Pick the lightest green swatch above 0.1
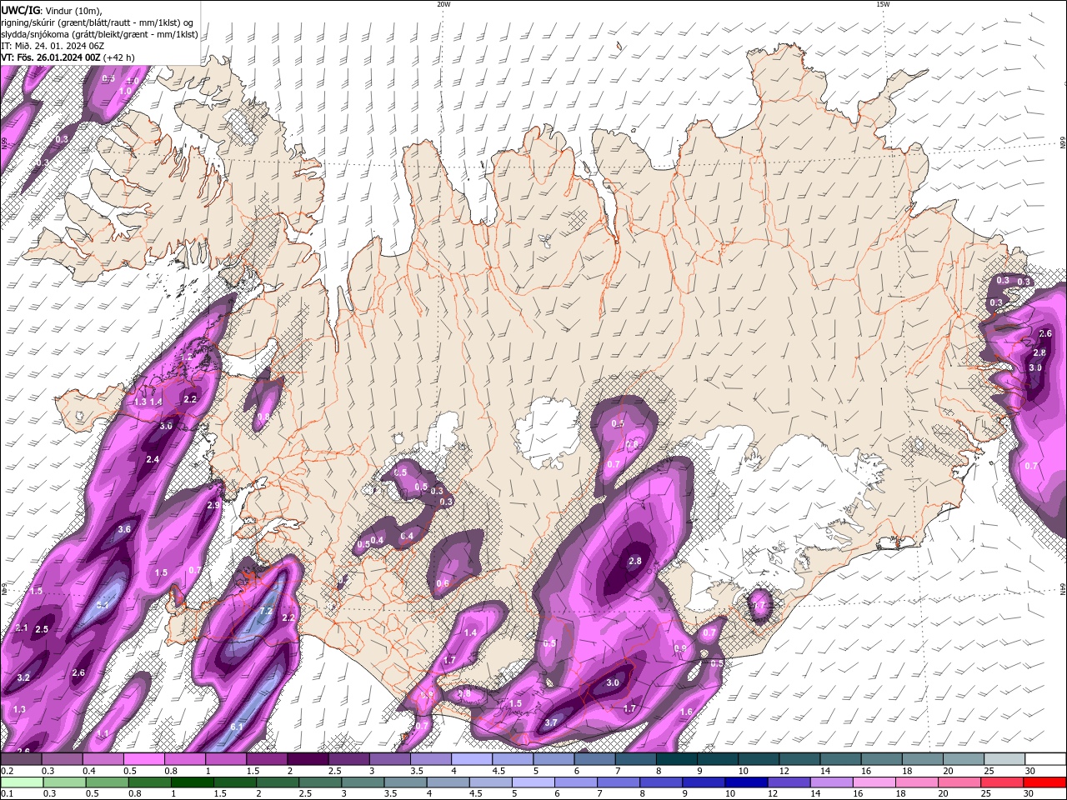 21,782
